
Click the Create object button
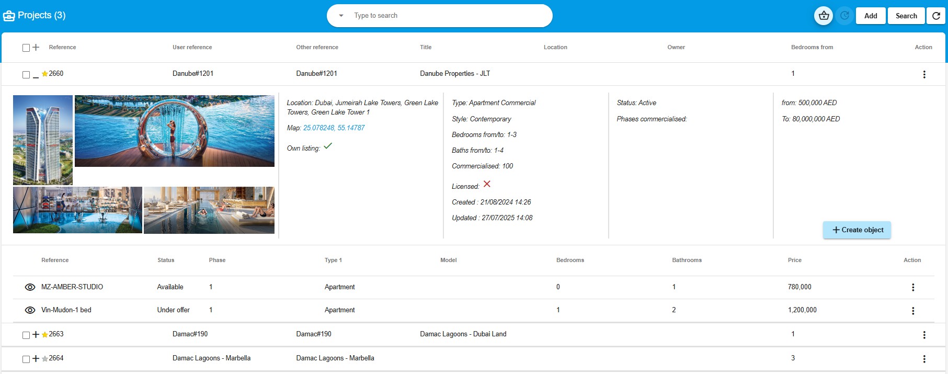point(857,230)
